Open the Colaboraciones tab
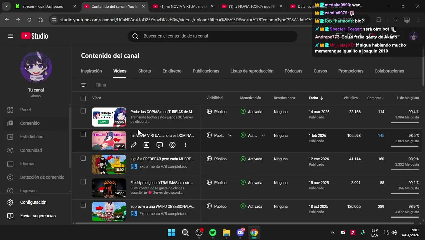The height and width of the screenshot is (240, 425). pyautogui.click(x=389, y=71)
